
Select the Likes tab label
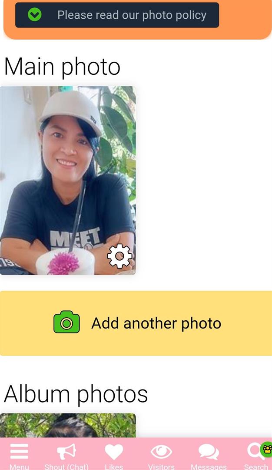point(114,467)
